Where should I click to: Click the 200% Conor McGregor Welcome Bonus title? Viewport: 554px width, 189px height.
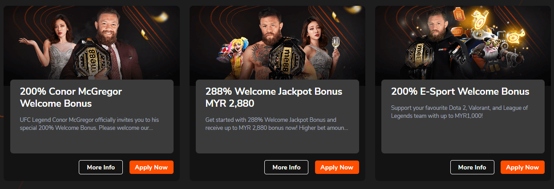71,97
